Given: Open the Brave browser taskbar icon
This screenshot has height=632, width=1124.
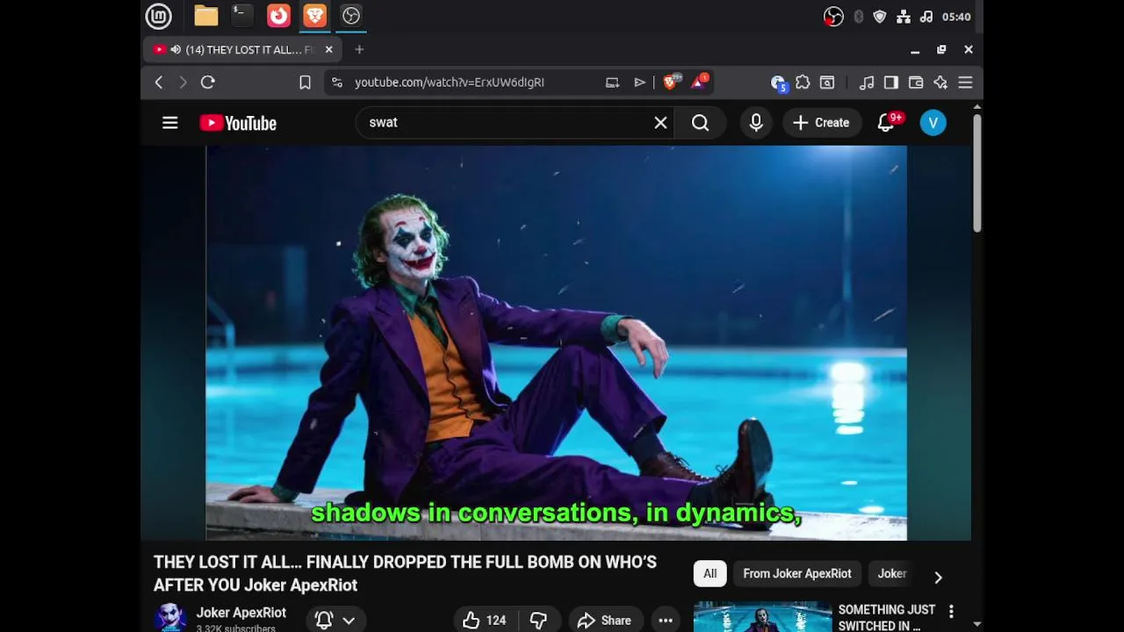Looking at the screenshot, I should coord(314,16).
